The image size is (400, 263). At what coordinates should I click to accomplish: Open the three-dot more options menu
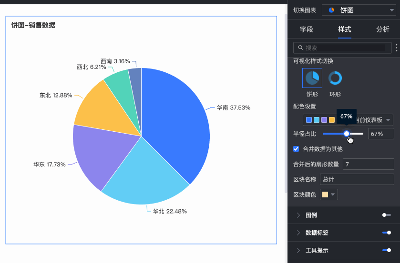coord(397,48)
